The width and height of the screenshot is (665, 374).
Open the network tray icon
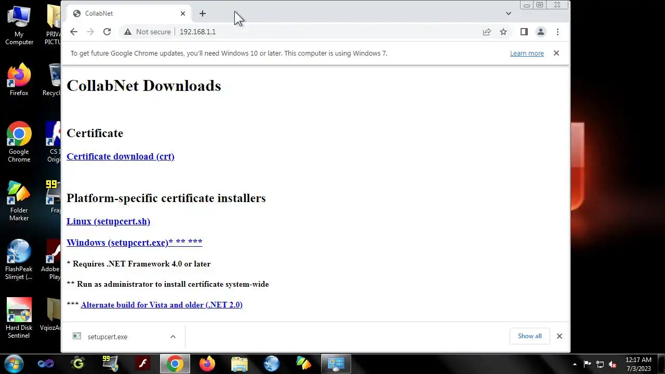coord(600,364)
